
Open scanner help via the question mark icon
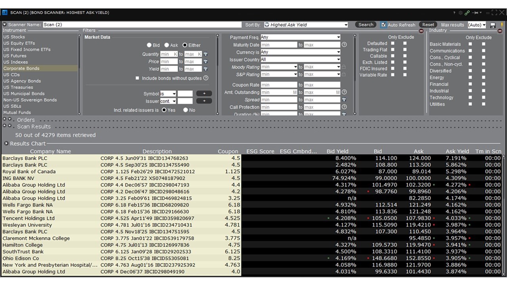pyautogui.click(x=454, y=12)
